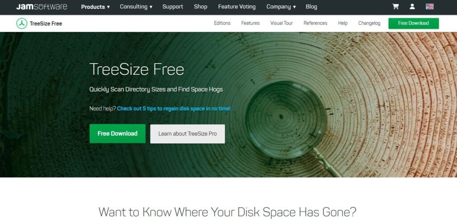Open the Company dropdown menu
457x224 pixels.
click(281, 7)
